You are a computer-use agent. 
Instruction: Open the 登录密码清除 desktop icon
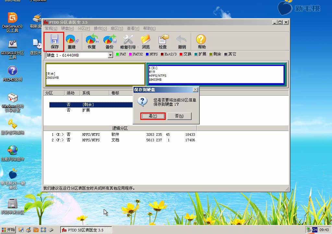[x=13, y=127]
